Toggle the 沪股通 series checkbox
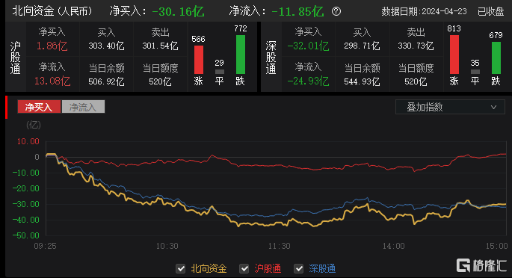512x278 pixels. point(244,268)
